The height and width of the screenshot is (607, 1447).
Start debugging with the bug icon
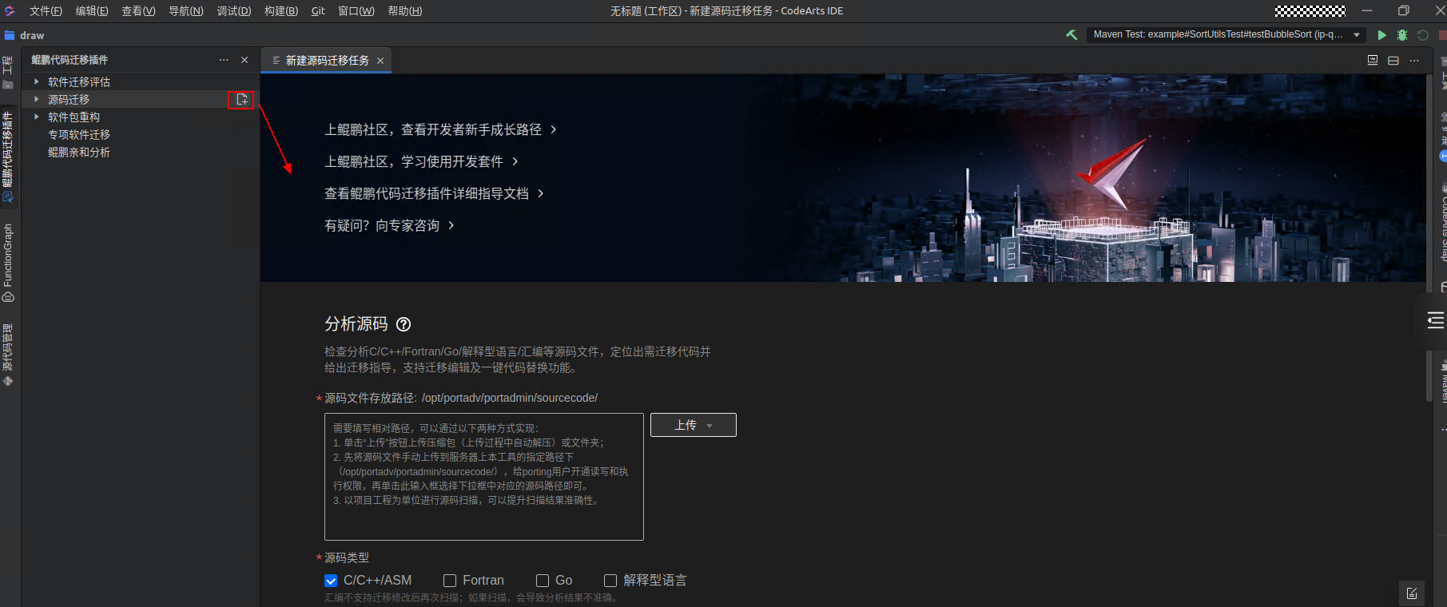(1402, 35)
